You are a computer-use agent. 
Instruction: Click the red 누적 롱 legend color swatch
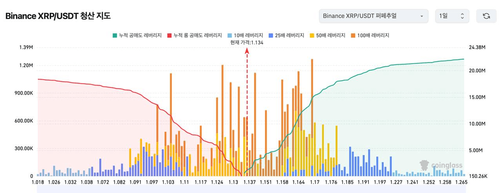[x=169, y=35]
